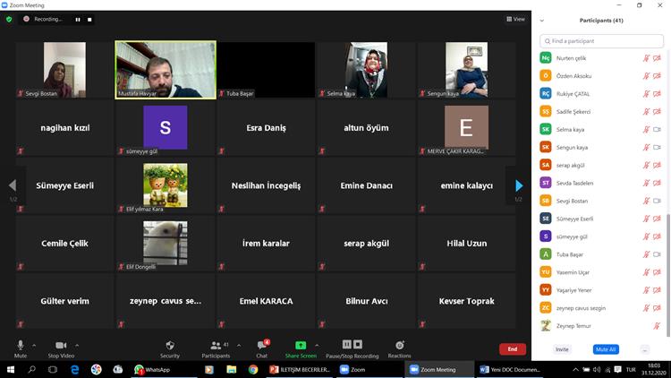Open the Security menu
Screen dimensions: 671x378
170,348
